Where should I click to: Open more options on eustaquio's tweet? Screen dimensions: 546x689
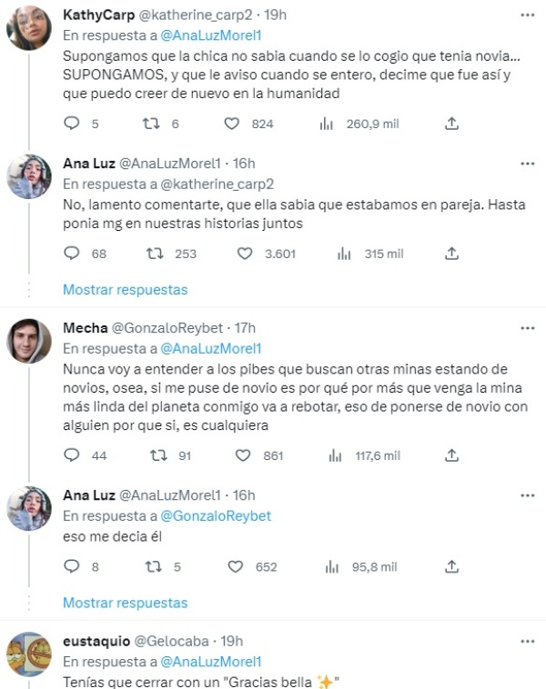point(527,641)
